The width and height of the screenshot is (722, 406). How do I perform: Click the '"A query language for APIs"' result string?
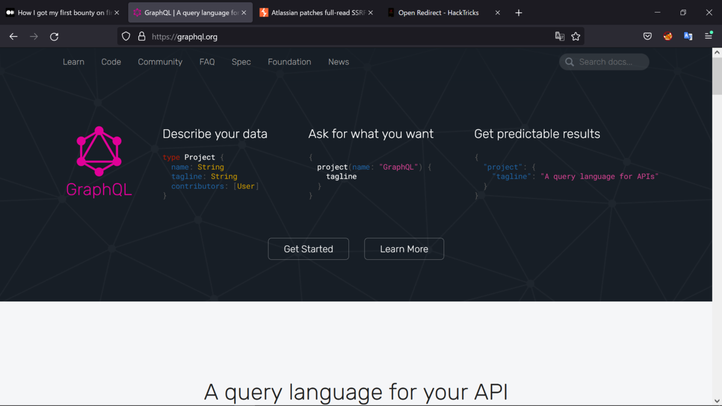click(600, 177)
